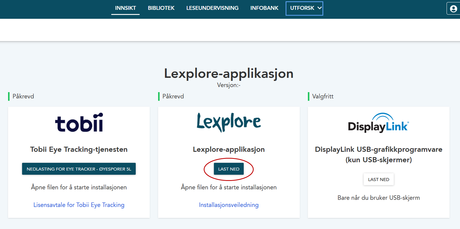This screenshot has height=229, width=460.
Task: Download the Eye Tracker Øyesporer 5L software
Action: 79,169
